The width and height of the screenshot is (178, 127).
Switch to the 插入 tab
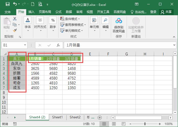coord(31,12)
